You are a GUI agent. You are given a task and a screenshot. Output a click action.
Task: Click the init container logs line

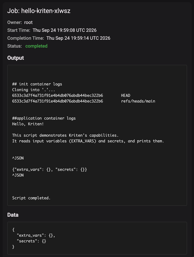[37, 84]
